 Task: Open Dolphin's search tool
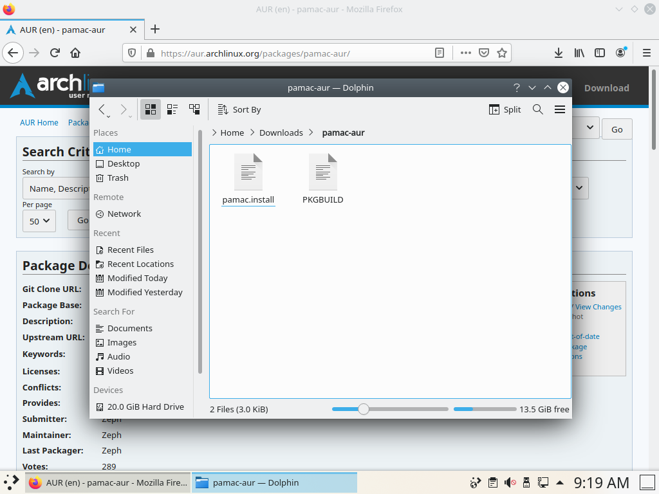tap(537, 109)
